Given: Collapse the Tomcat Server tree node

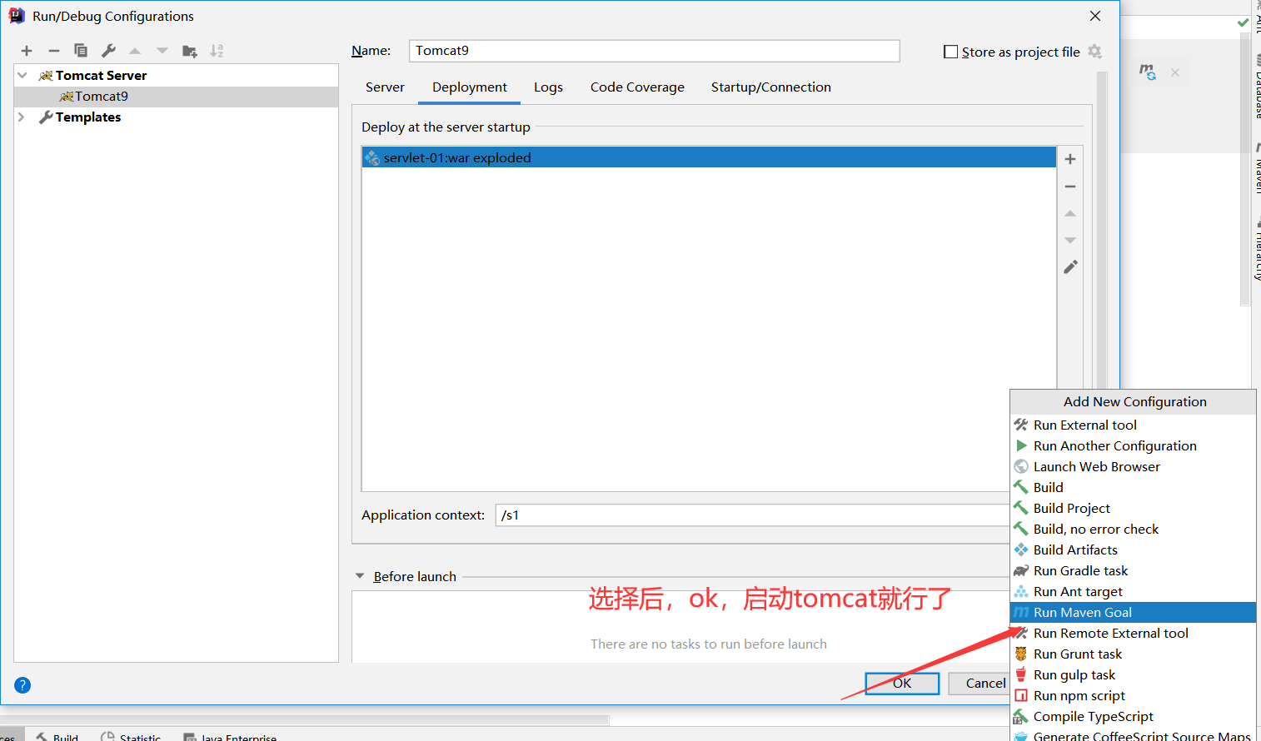Looking at the screenshot, I should [22, 75].
